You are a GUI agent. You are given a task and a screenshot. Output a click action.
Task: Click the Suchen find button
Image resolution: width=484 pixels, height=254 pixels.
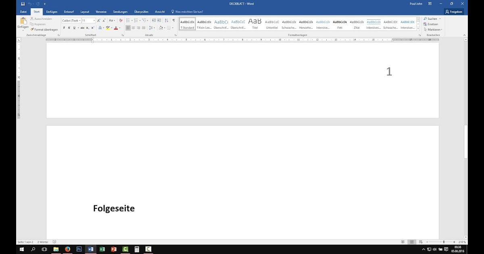pyautogui.click(x=432, y=19)
